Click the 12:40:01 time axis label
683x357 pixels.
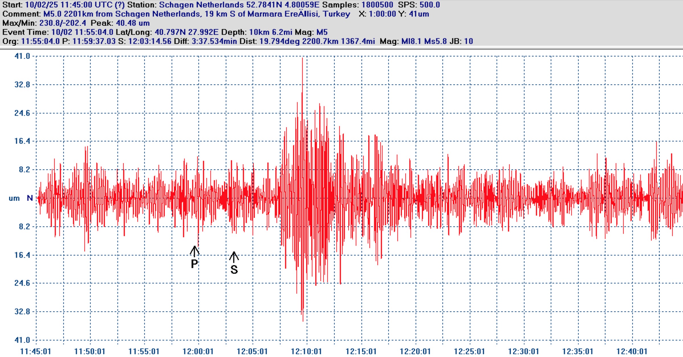coord(632,351)
